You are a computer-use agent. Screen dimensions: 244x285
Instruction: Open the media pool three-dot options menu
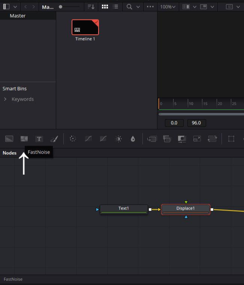click(150, 7)
